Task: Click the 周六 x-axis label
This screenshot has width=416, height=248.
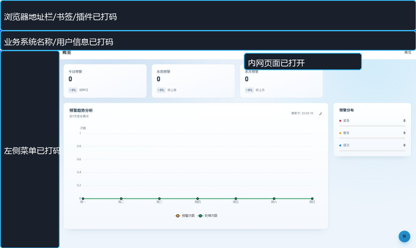Action: coord(274,202)
